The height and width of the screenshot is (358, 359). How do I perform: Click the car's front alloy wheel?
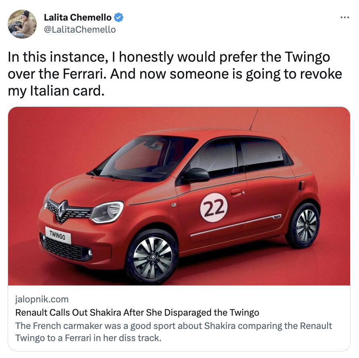152,257
